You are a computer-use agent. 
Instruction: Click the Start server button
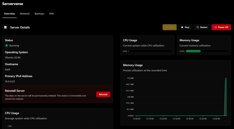(x=169, y=27)
